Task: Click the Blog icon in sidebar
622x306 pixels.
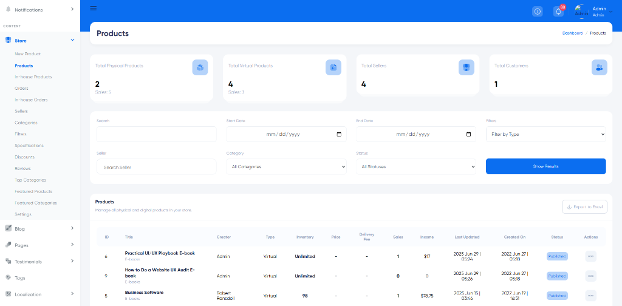Action: pyautogui.click(x=8, y=228)
